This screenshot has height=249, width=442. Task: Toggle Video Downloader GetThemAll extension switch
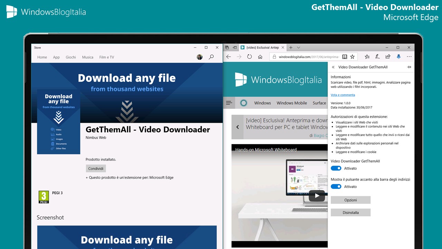pos(336,168)
